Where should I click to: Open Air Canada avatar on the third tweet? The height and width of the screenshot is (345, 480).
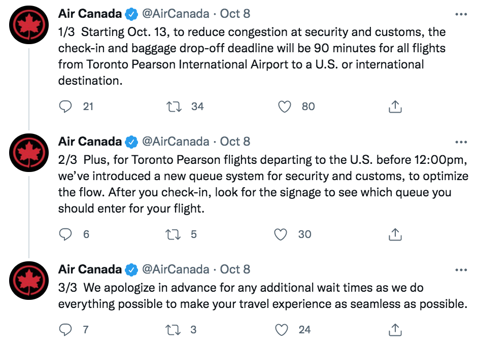(x=29, y=281)
